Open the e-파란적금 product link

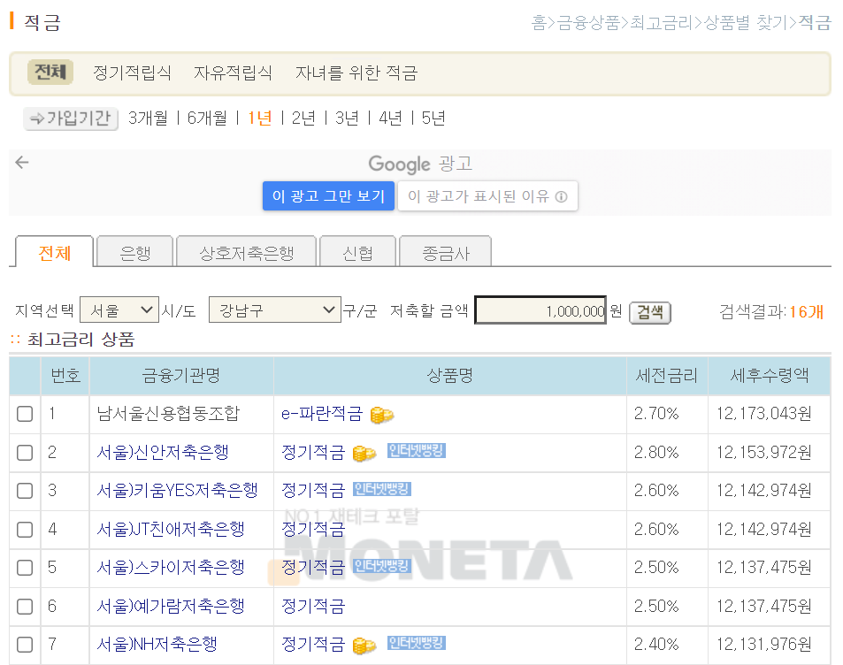[x=322, y=413]
